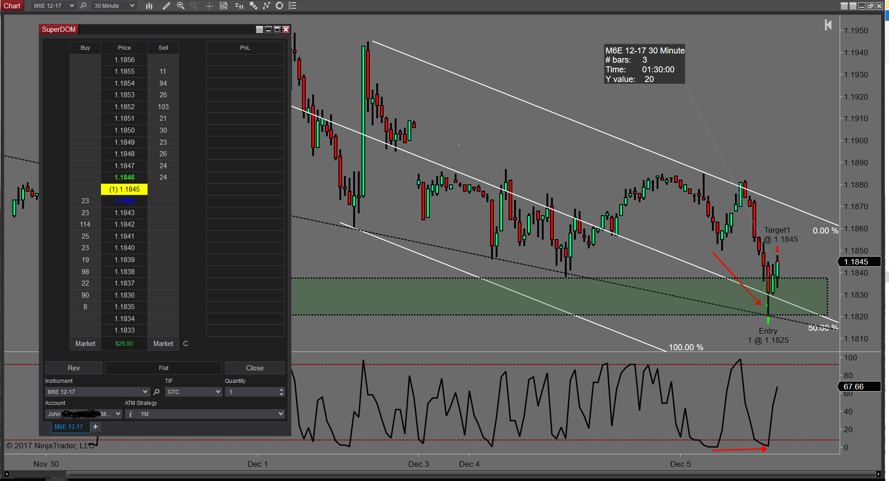Click the SuperDOM title label

pyautogui.click(x=59, y=29)
